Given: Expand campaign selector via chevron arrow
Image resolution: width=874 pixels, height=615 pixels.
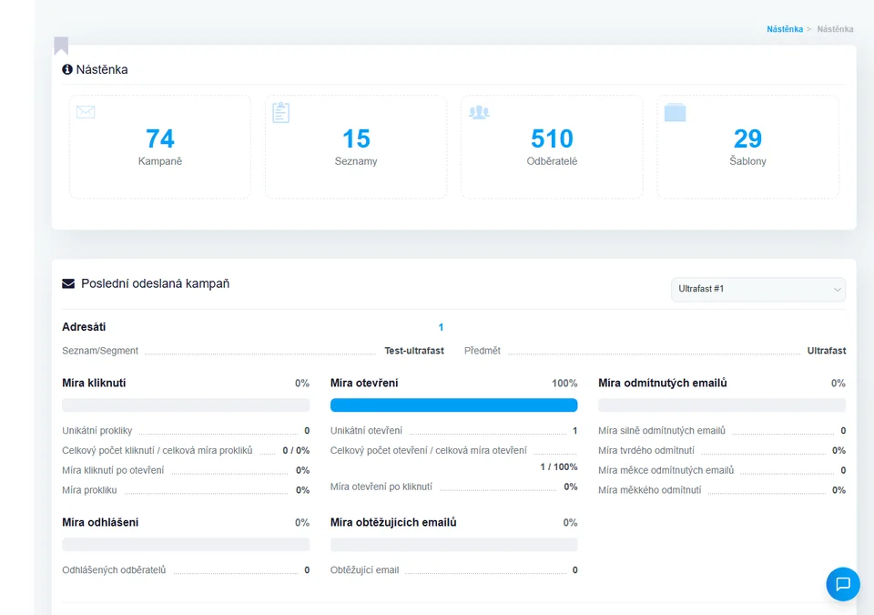Looking at the screenshot, I should (837, 290).
